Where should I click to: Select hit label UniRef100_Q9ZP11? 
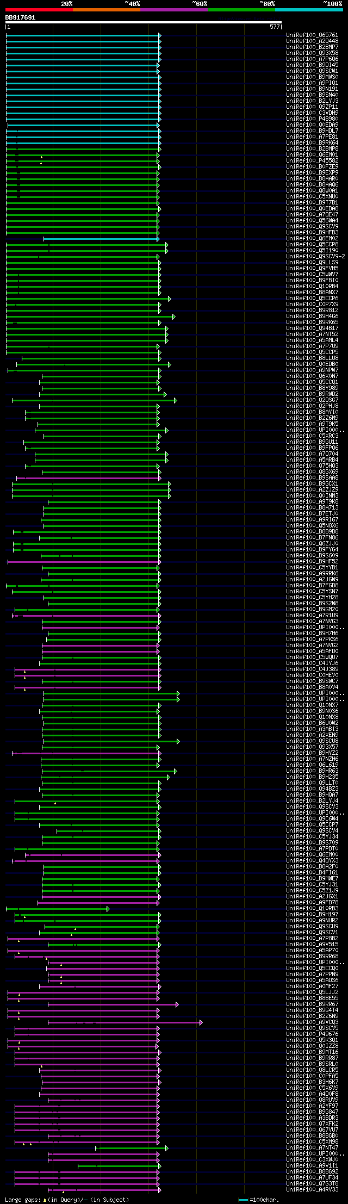point(312,107)
